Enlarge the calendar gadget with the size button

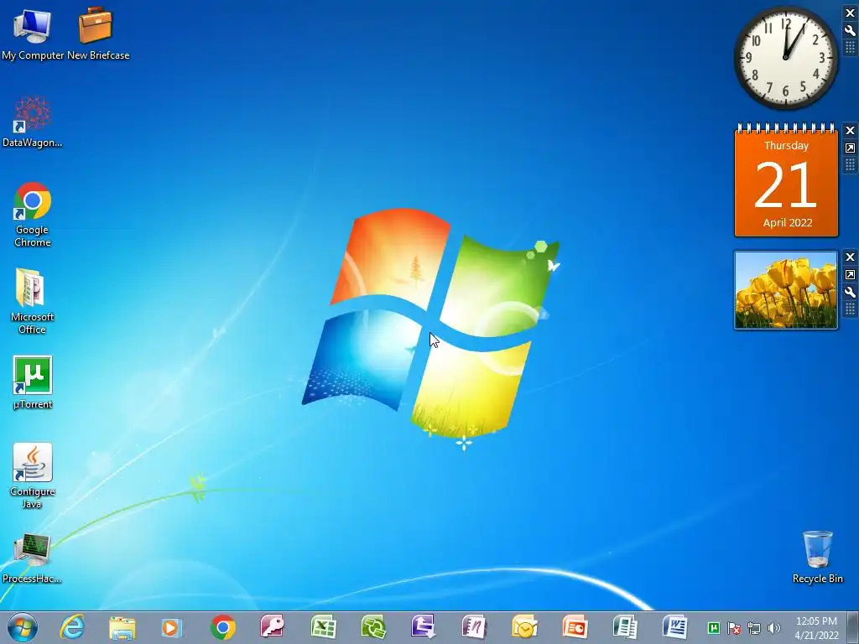click(x=851, y=148)
